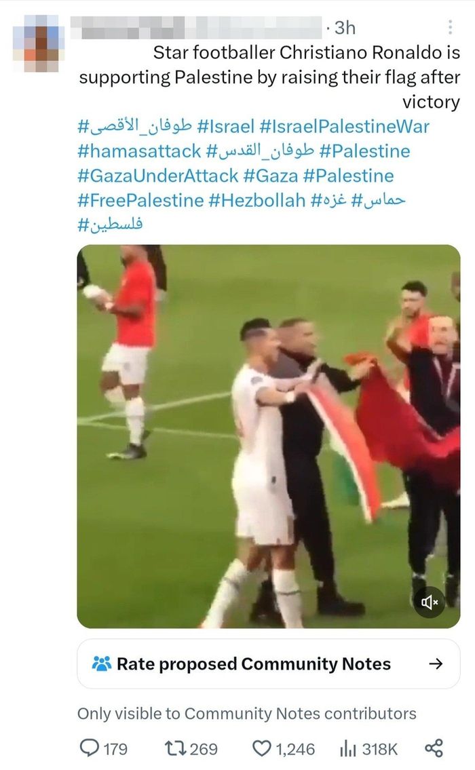Click Rate proposed Community Notes button
Screen dimensions: 475x770
click(x=269, y=664)
